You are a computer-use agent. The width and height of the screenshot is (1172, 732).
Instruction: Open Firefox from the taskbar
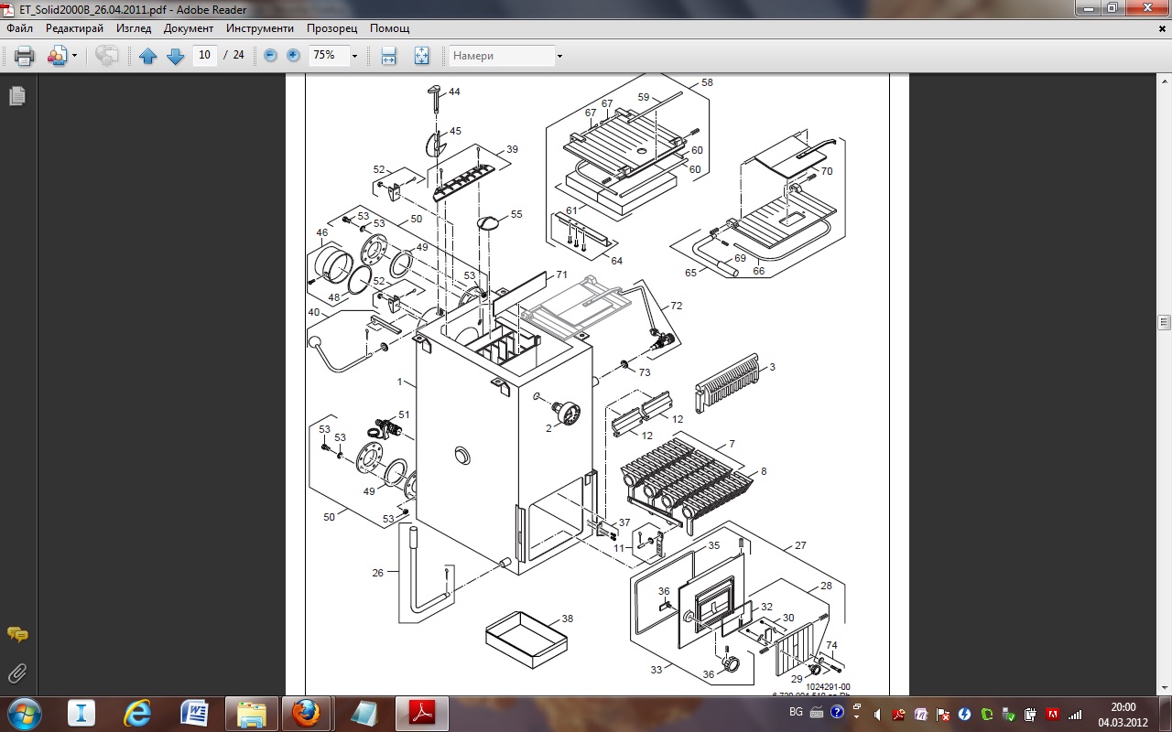pyautogui.click(x=307, y=712)
